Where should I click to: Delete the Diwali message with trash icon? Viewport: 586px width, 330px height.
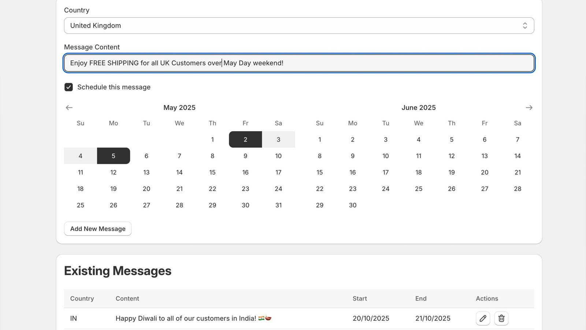point(501,318)
